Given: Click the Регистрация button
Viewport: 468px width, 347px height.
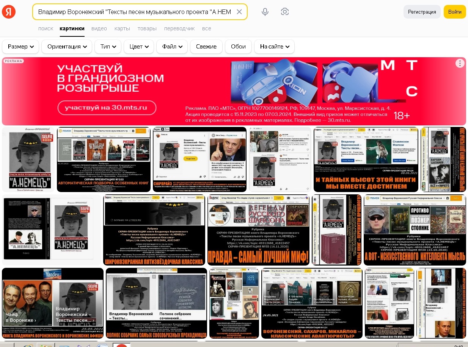Looking at the screenshot, I should click(x=422, y=12).
